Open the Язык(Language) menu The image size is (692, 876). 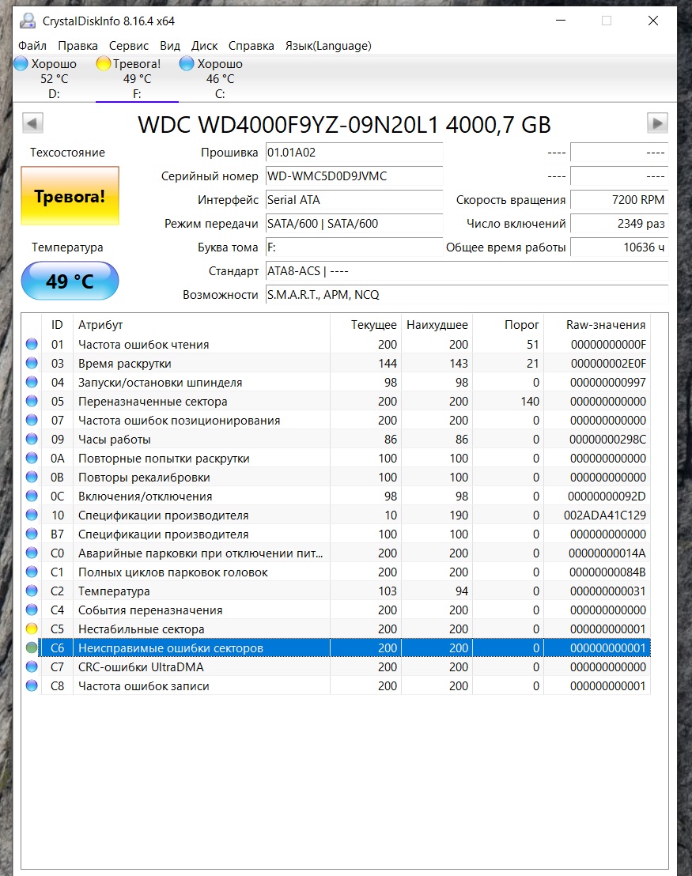328,46
